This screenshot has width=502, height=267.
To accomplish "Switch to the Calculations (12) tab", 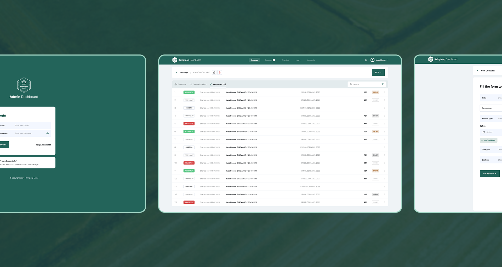I will tap(198, 84).
